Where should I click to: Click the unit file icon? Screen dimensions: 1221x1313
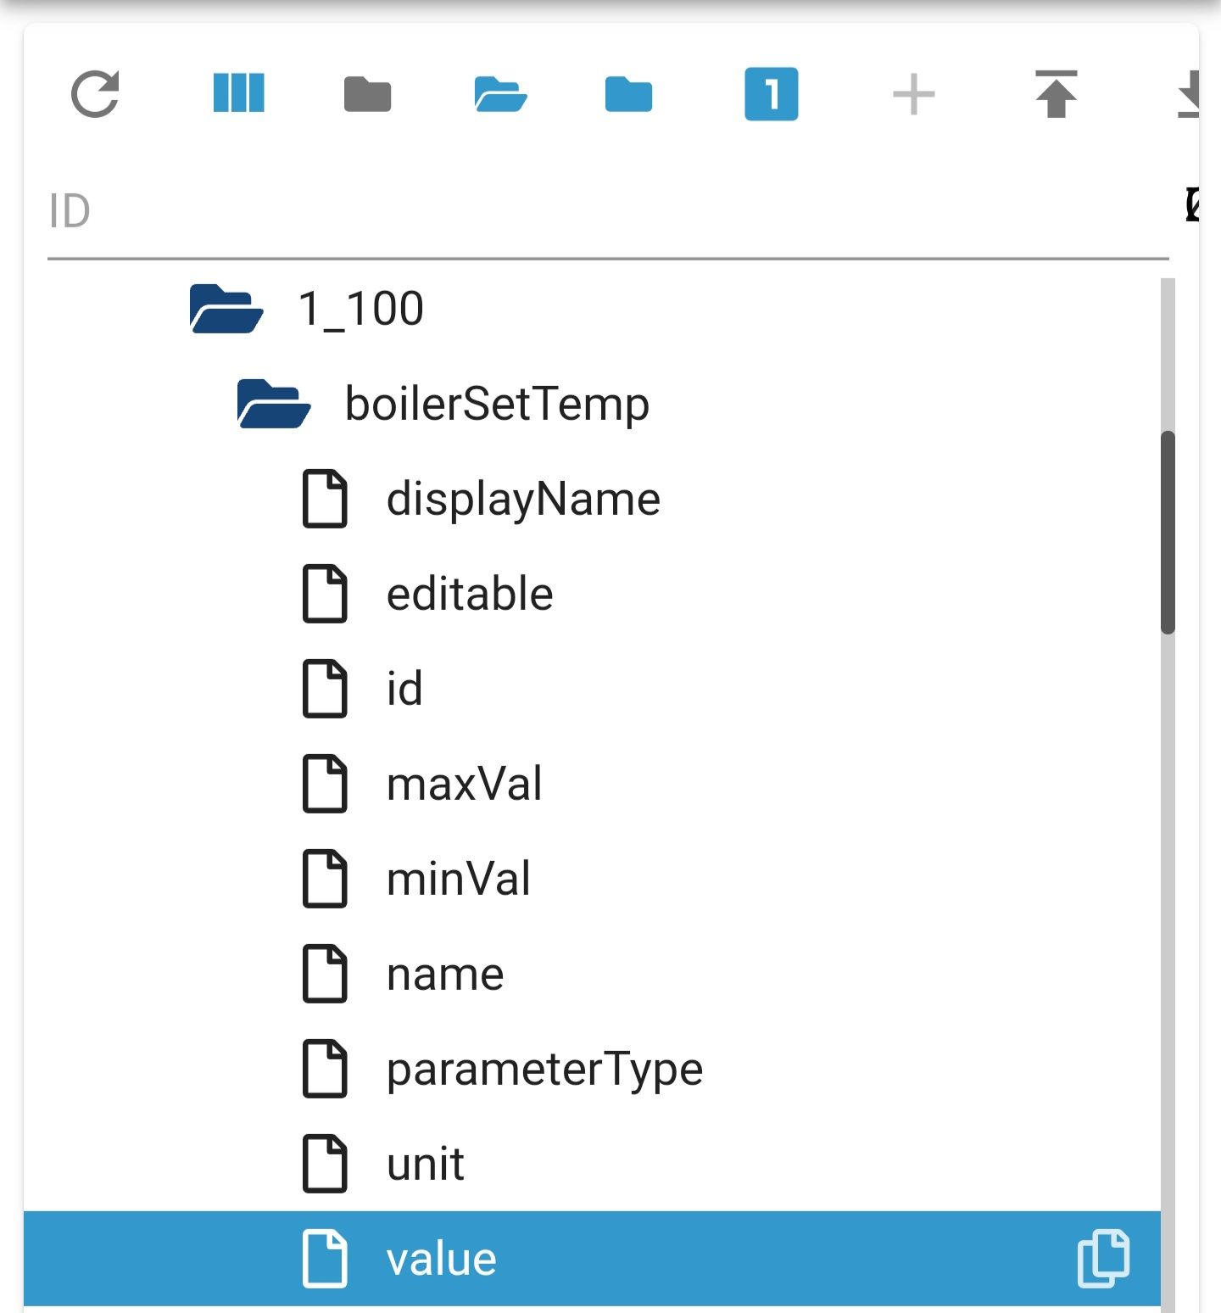pos(325,1164)
